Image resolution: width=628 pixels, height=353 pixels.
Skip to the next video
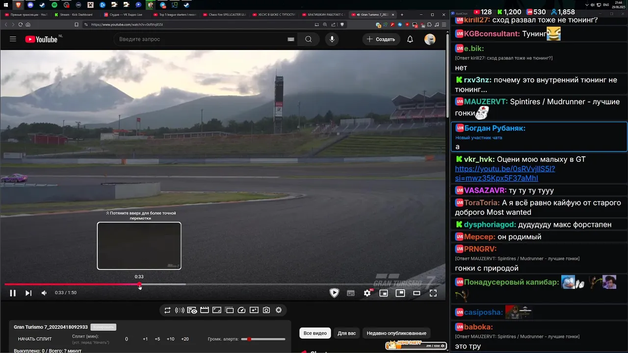pyautogui.click(x=28, y=293)
